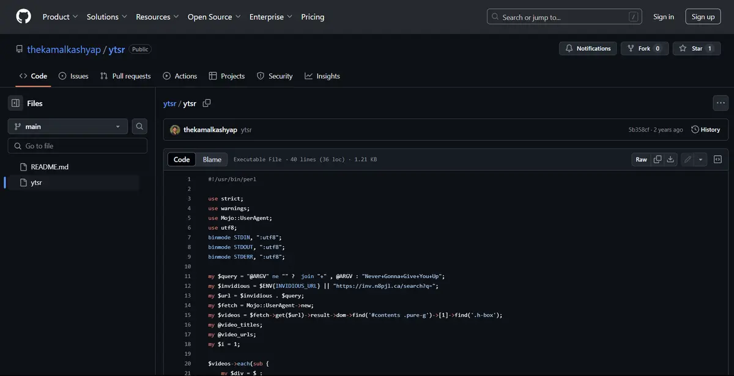This screenshot has height=376, width=734.
Task: Open the edit file options dropdown arrow
Action: point(701,159)
